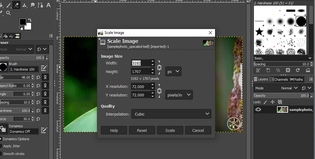Image resolution: width=315 pixels, height=159 pixels.
Task: Open the pixels/in resolution unit dropdown
Action: (x=179, y=95)
